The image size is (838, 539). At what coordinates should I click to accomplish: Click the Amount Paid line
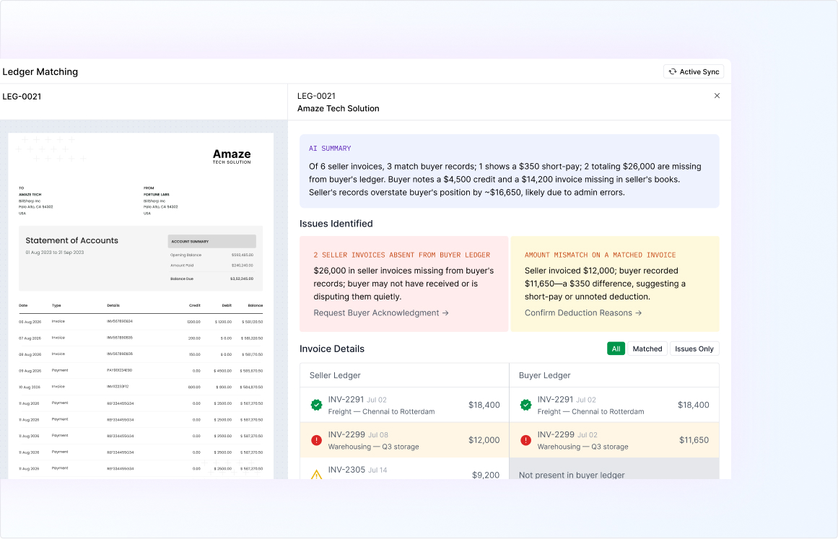pos(211,266)
